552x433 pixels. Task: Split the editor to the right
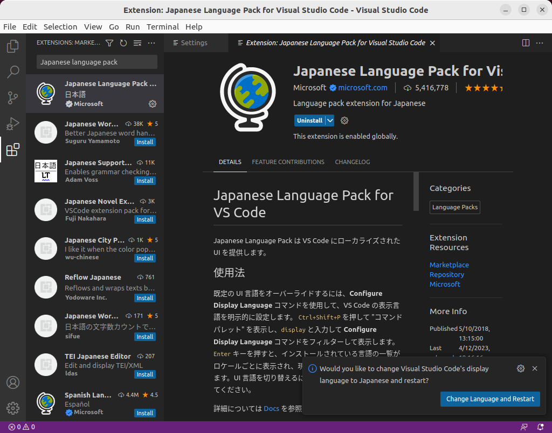[526, 43]
